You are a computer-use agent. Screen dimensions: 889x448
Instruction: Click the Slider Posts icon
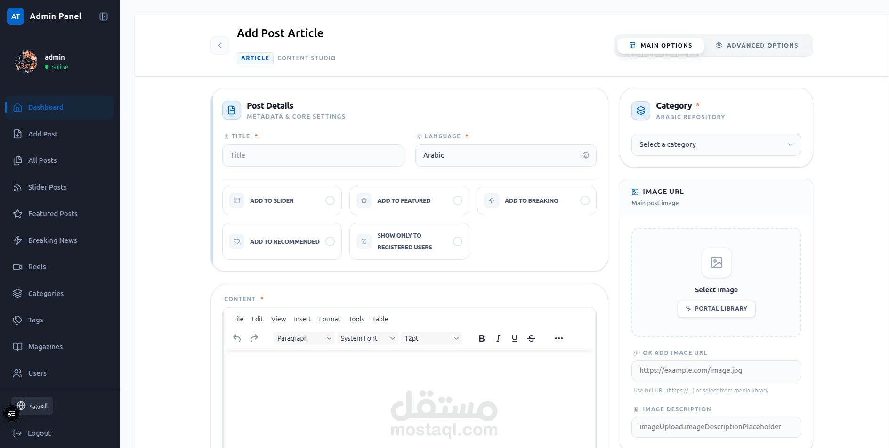(17, 187)
